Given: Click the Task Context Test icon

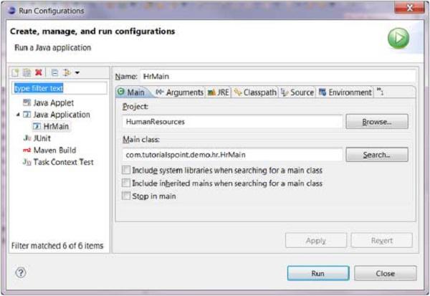Looking at the screenshot, I should 27,162.
